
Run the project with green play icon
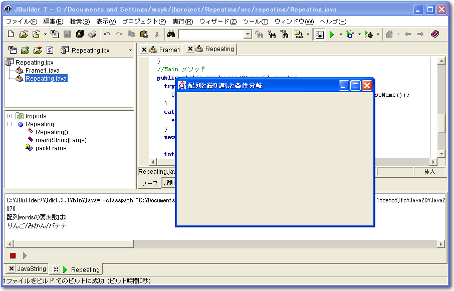(331, 35)
